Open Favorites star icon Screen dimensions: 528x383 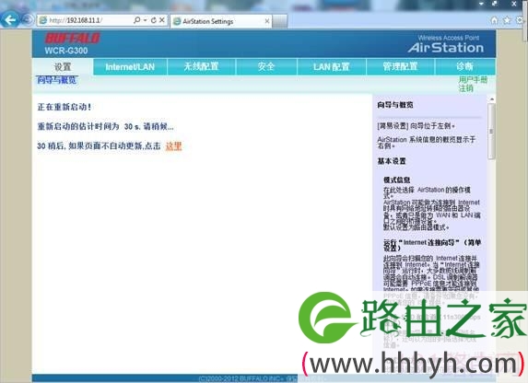[x=507, y=20]
